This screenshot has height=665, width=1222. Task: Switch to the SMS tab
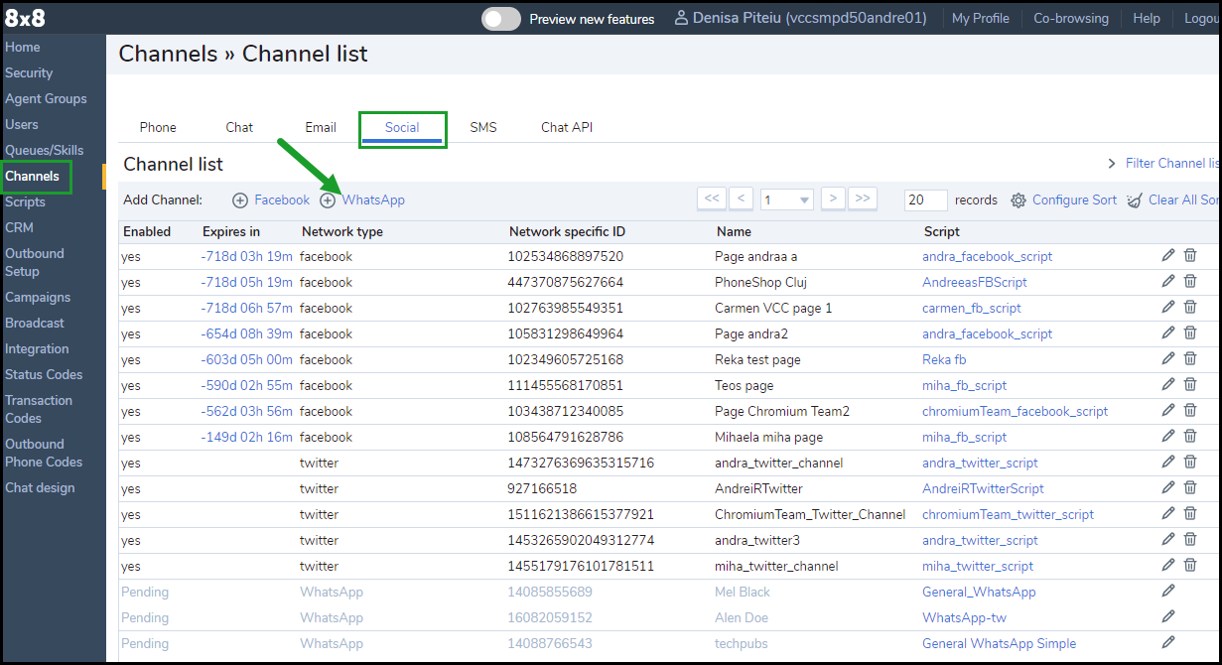483,127
